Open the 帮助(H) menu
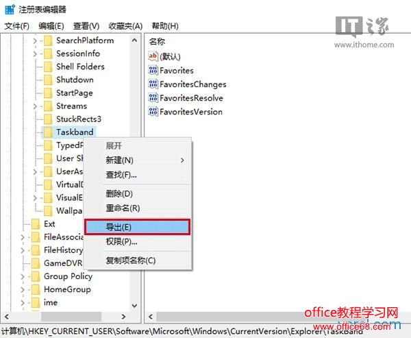This screenshot has width=411, height=338. (165, 26)
